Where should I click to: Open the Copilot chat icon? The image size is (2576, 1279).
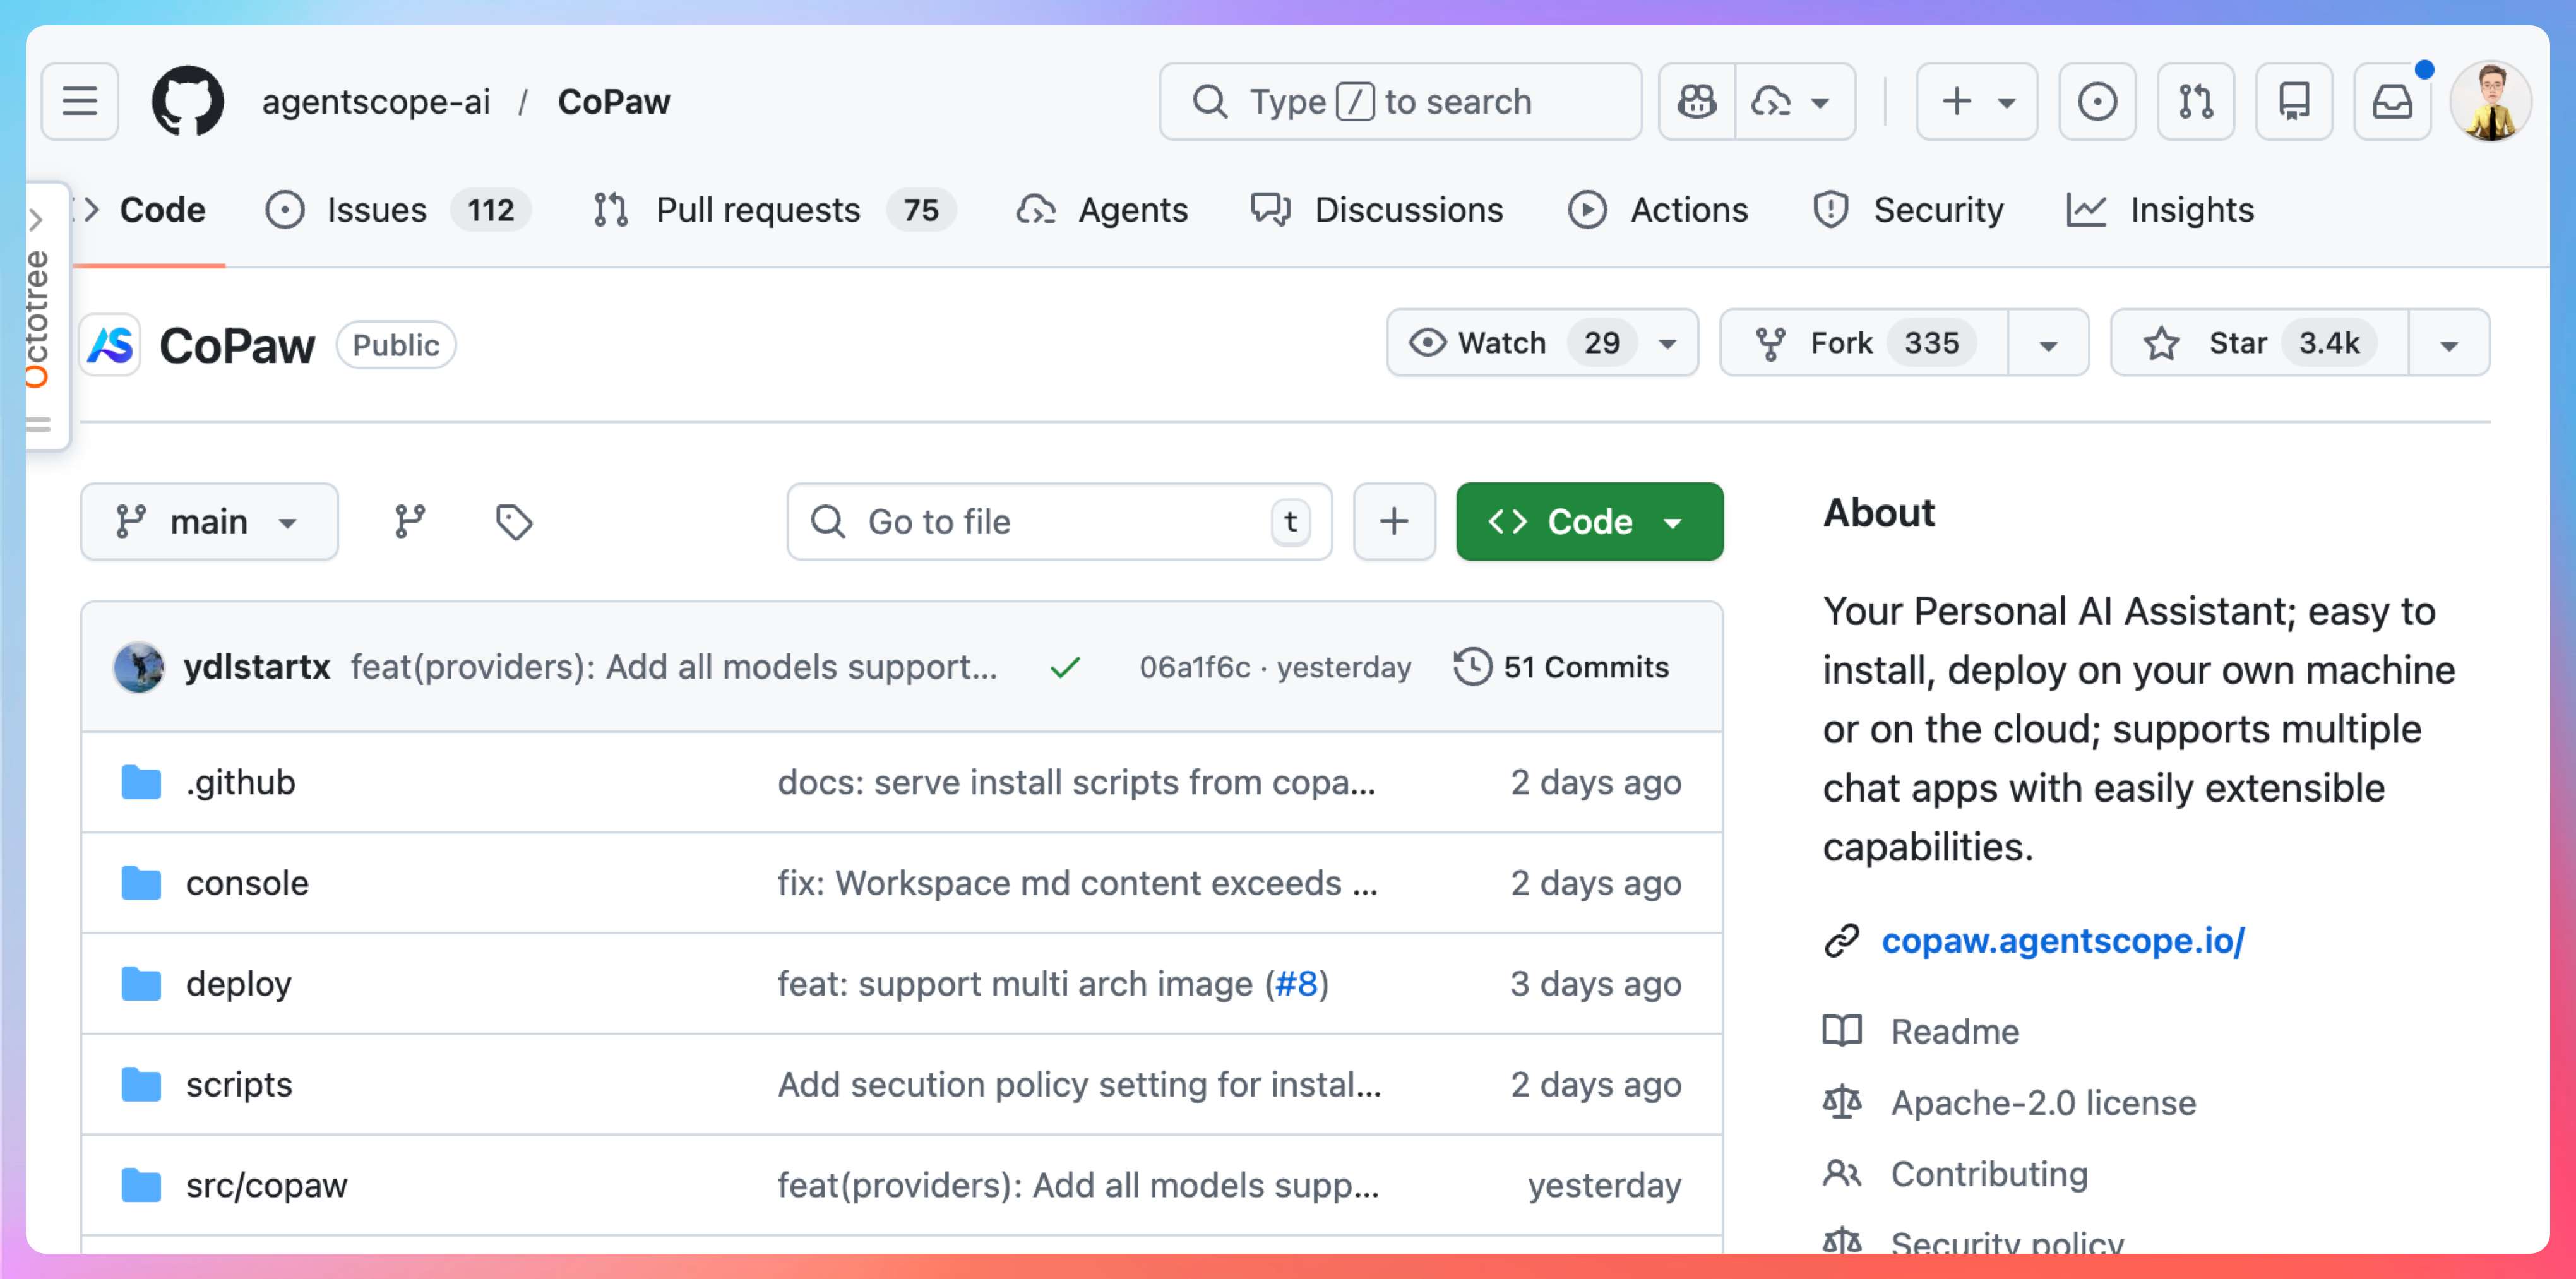1697,101
